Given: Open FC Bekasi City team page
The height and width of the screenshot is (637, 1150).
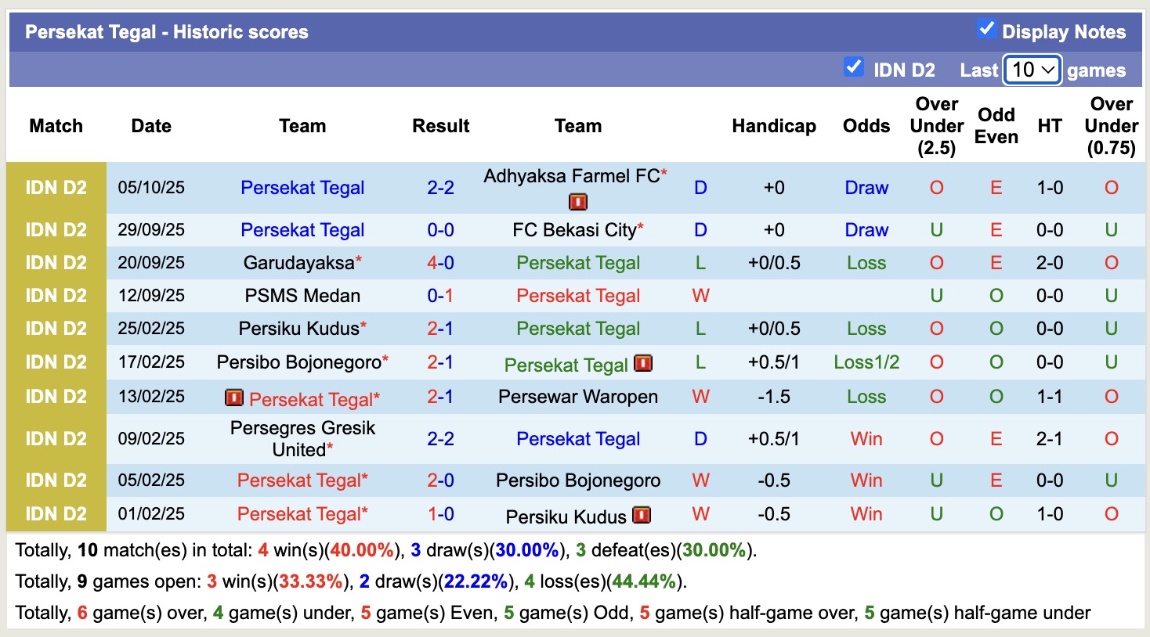Looking at the screenshot, I should tap(574, 230).
